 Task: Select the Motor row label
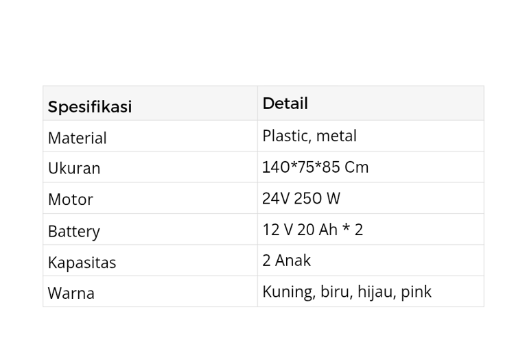click(x=70, y=199)
